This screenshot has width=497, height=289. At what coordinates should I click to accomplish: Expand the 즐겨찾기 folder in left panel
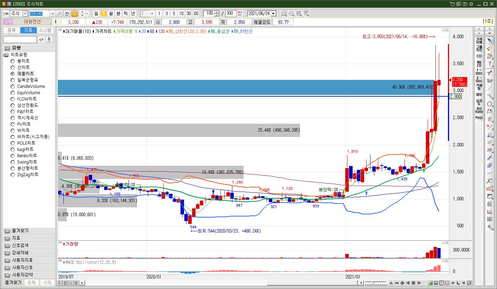[x=29, y=231]
